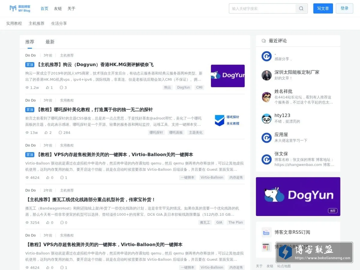Open the 友链 navigation item
This screenshot has width=360, height=270.
tap(58, 8)
